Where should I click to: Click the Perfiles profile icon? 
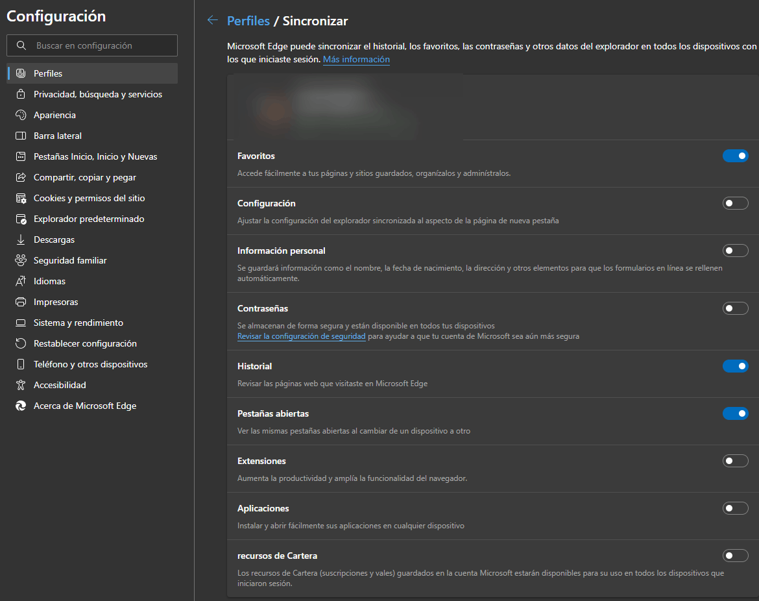pos(21,73)
